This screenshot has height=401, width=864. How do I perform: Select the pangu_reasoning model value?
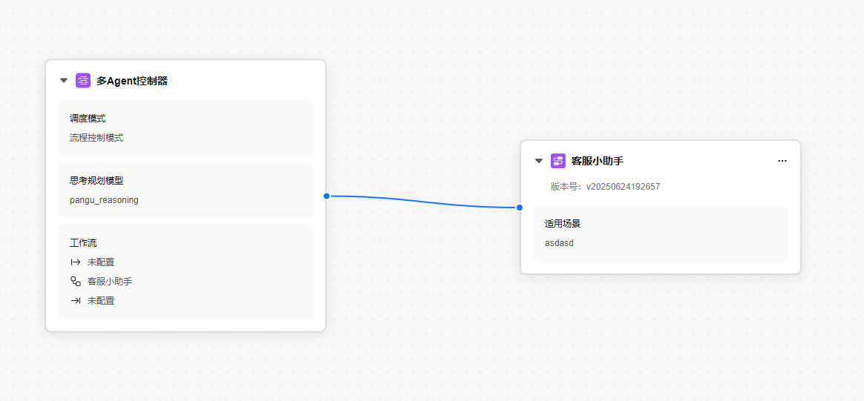[104, 200]
